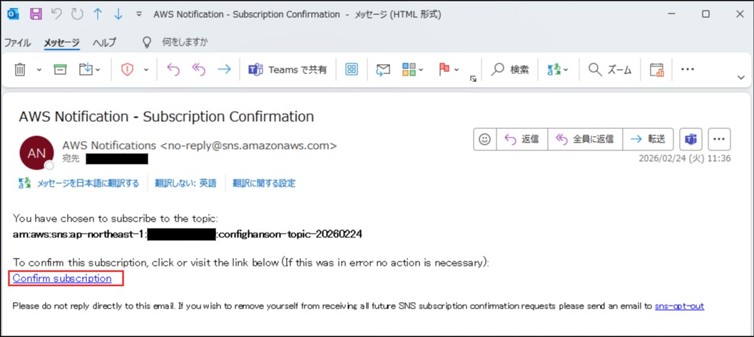
Task: Click the Delete trash can icon
Action: click(20, 69)
